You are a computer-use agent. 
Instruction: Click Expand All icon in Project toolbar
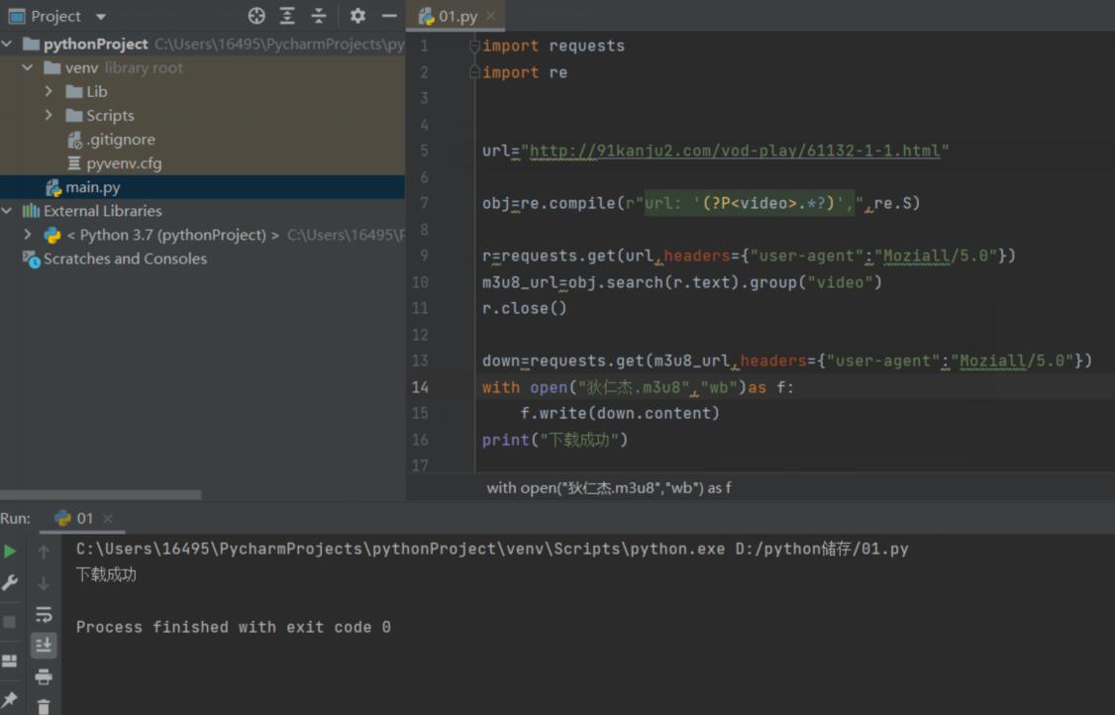287,16
